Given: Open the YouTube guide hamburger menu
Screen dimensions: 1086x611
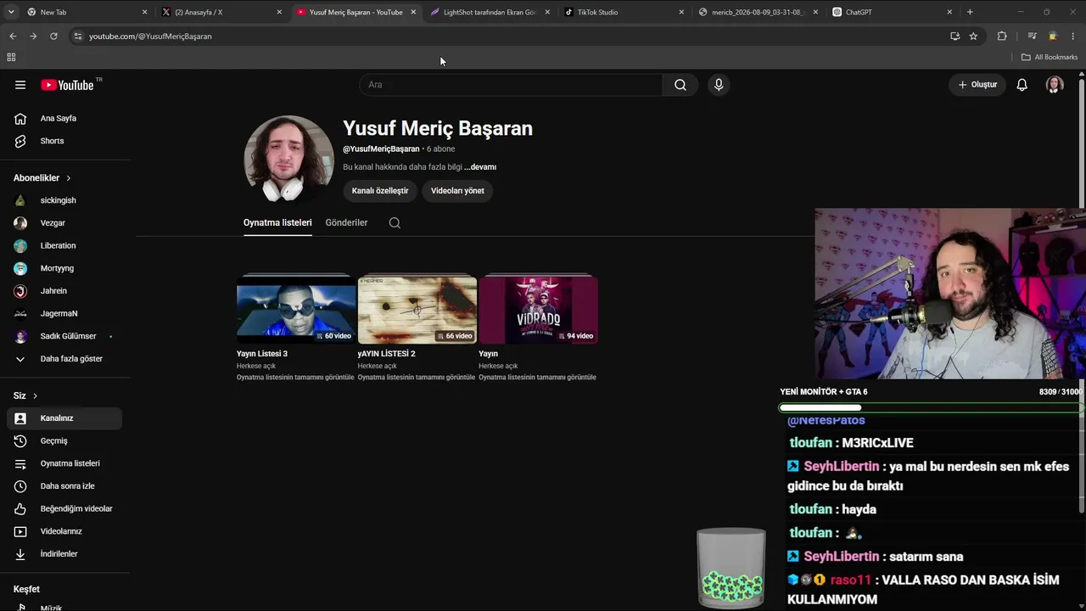Looking at the screenshot, I should coord(20,85).
